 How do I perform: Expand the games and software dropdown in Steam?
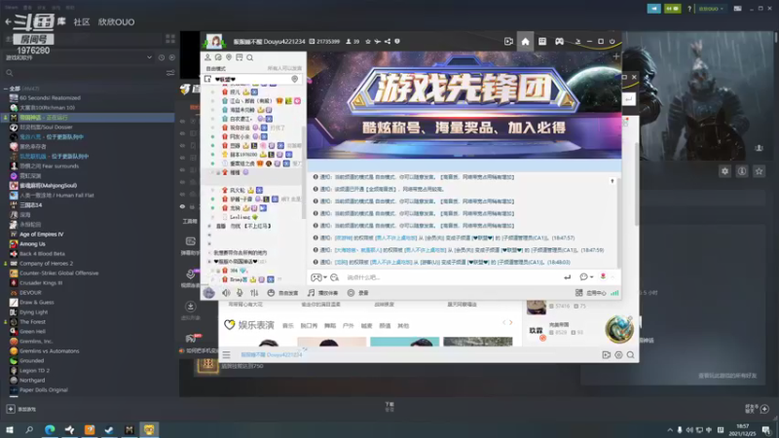click(149, 57)
